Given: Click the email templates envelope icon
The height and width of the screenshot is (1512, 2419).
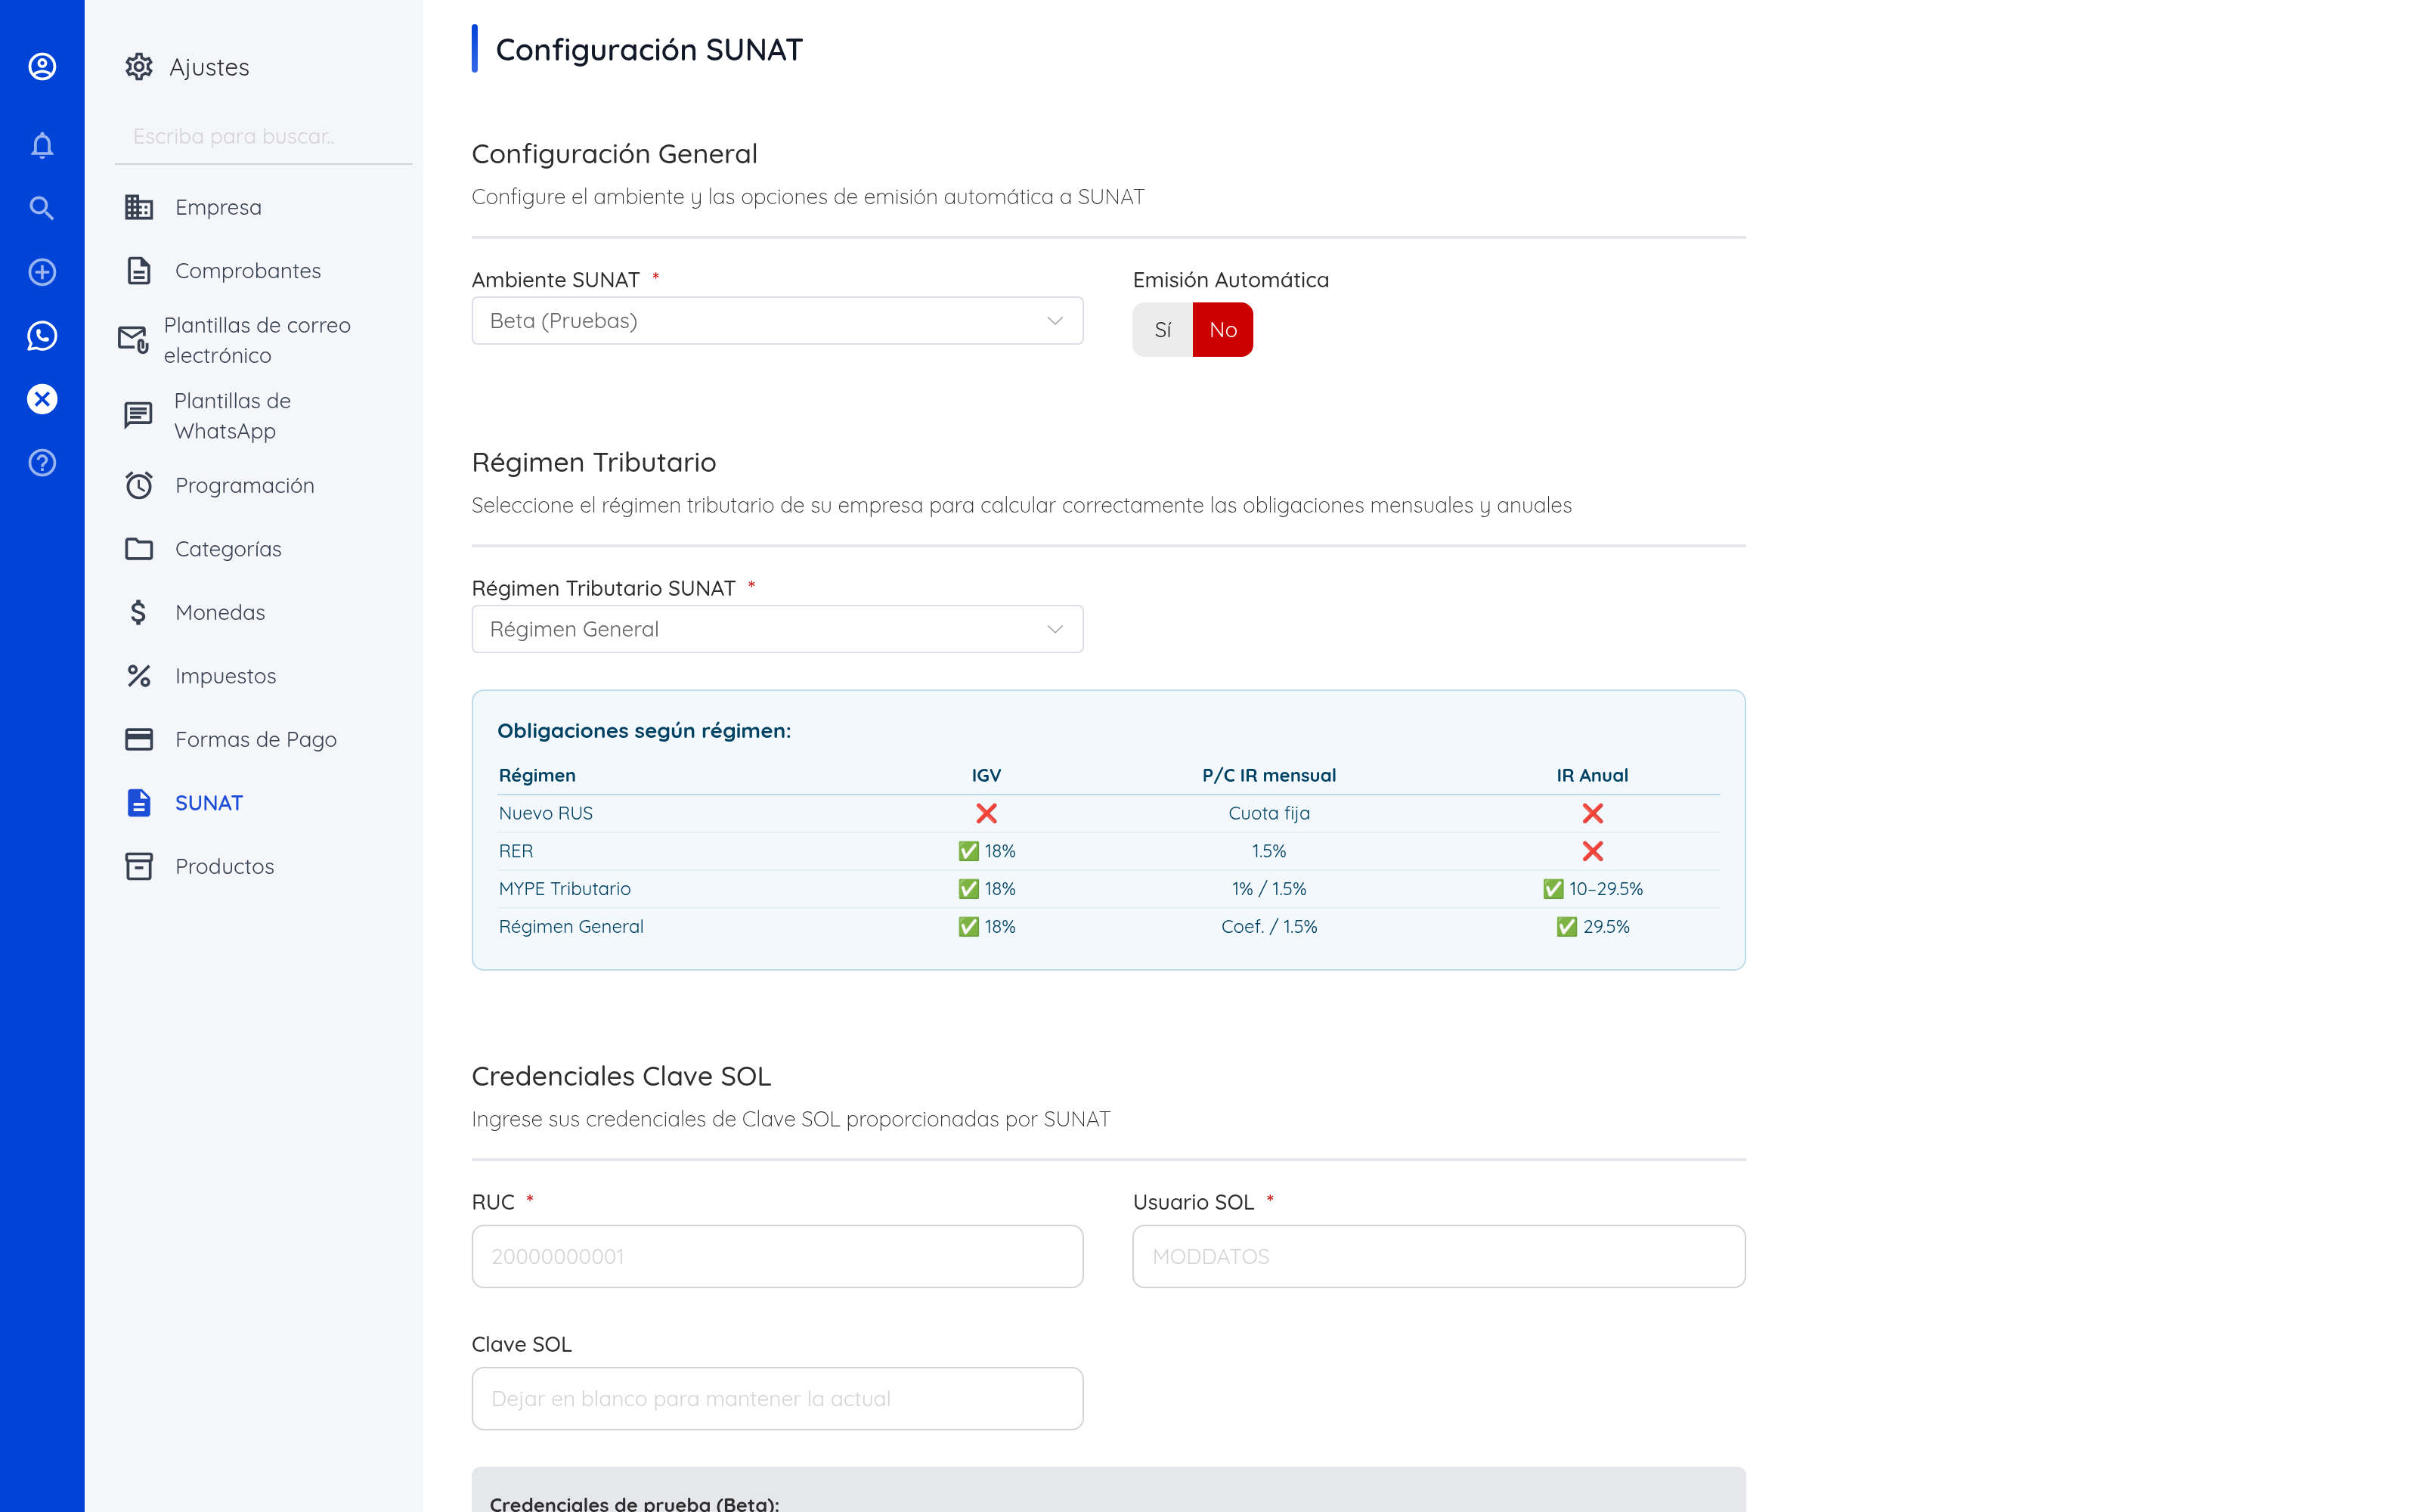Looking at the screenshot, I should coord(133,340).
